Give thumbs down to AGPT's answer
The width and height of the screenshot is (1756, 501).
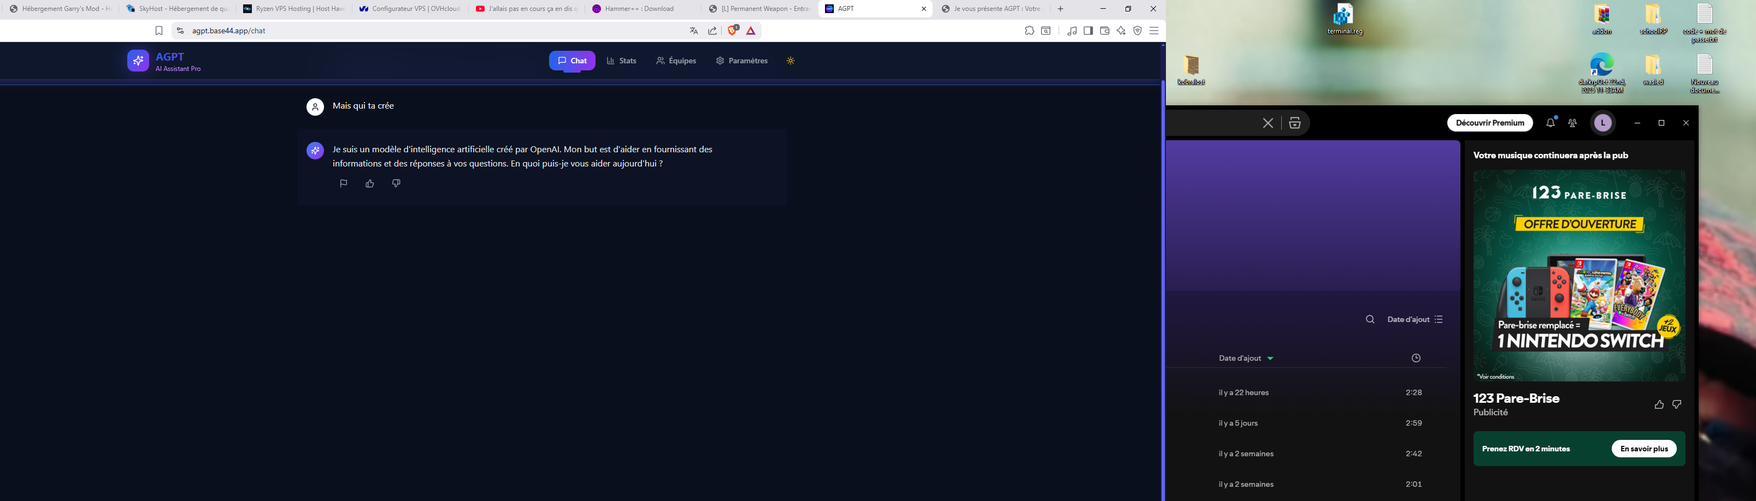[x=396, y=183]
